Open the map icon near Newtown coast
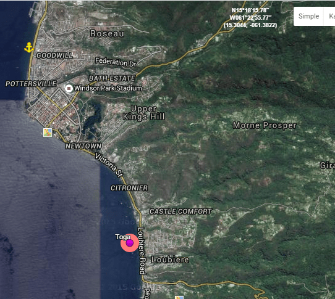The width and height of the screenshot is (335, 299). (48, 133)
